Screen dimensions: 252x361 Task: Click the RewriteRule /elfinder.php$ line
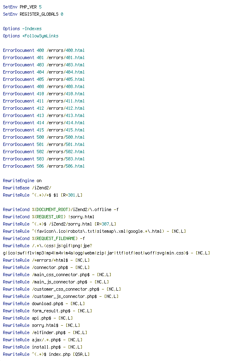(45, 333)
